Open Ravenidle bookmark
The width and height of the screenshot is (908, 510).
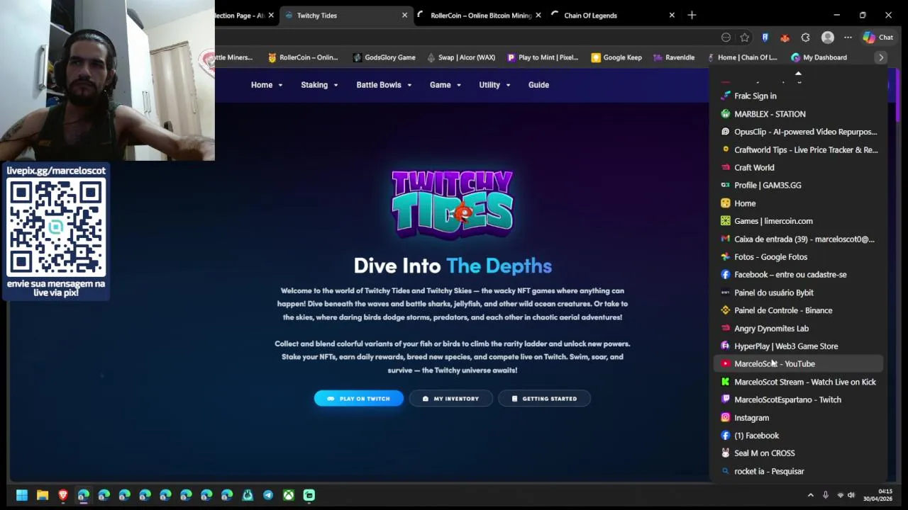point(674,57)
